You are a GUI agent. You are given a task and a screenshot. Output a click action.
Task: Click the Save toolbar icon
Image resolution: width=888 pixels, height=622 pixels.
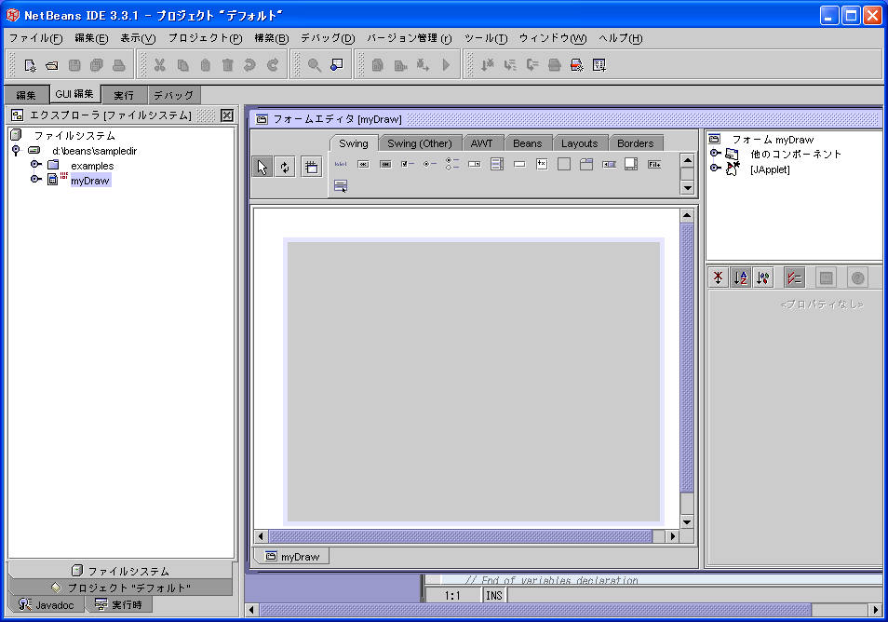click(x=74, y=65)
